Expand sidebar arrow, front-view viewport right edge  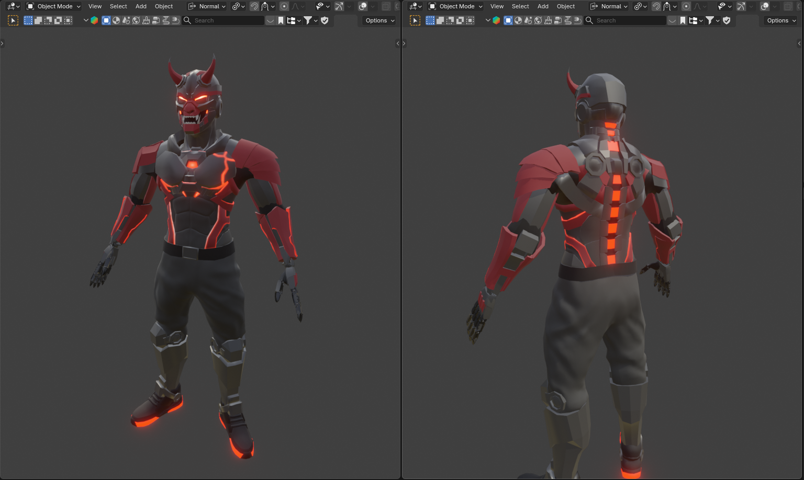click(x=398, y=43)
